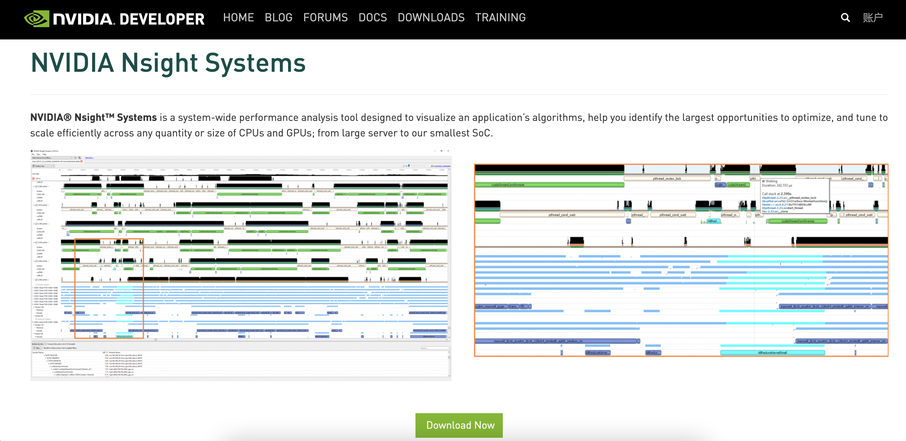Click the wrench settings icon in the toolbar
Screen dimensions: 906x441
point(80,158)
